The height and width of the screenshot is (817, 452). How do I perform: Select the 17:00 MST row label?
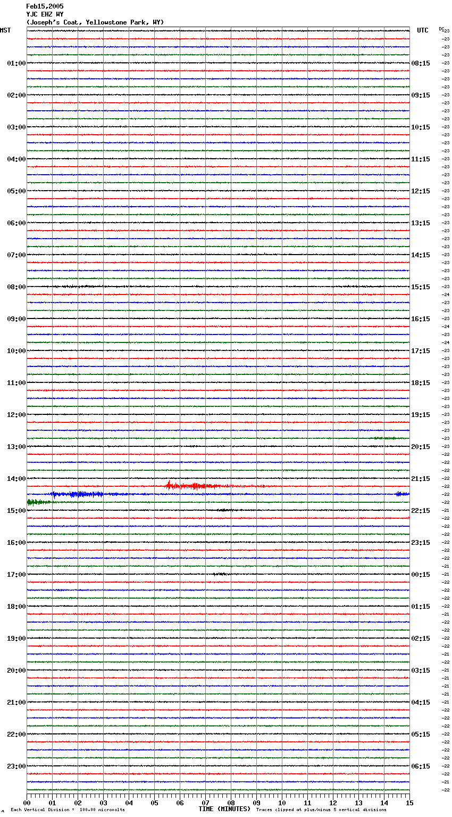click(16, 575)
